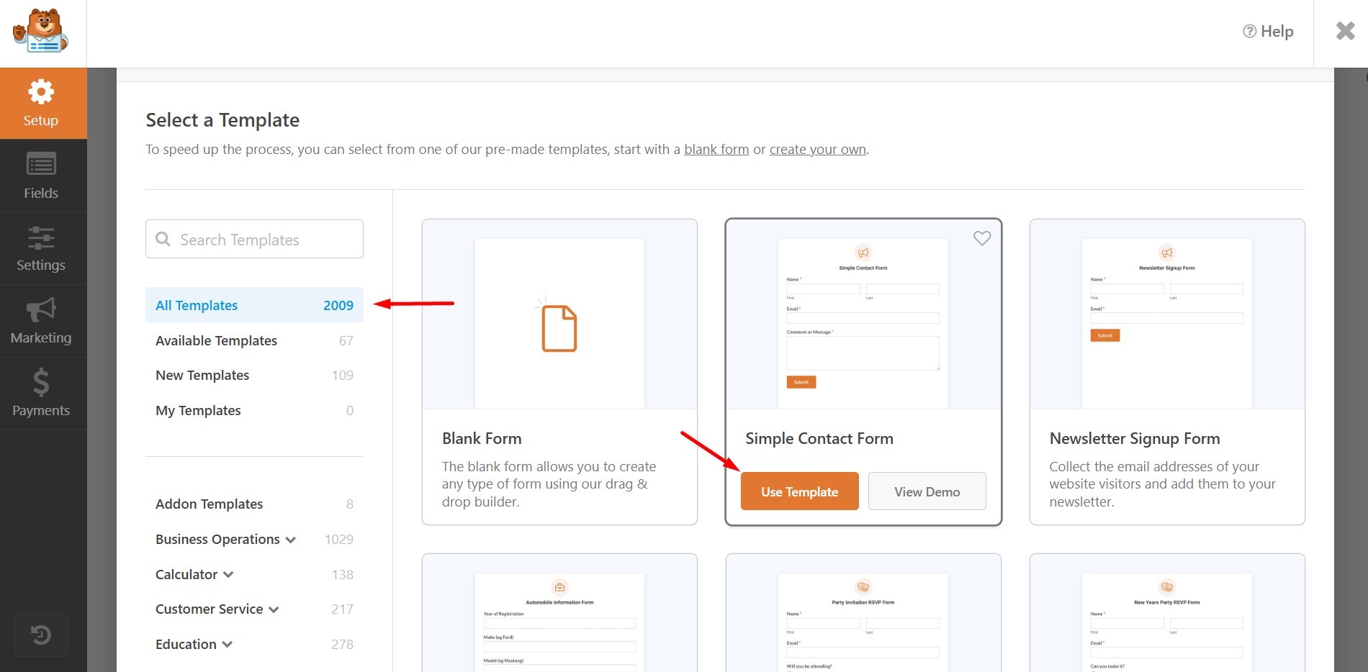
Task: Select Addon Templates category
Action: click(x=254, y=504)
